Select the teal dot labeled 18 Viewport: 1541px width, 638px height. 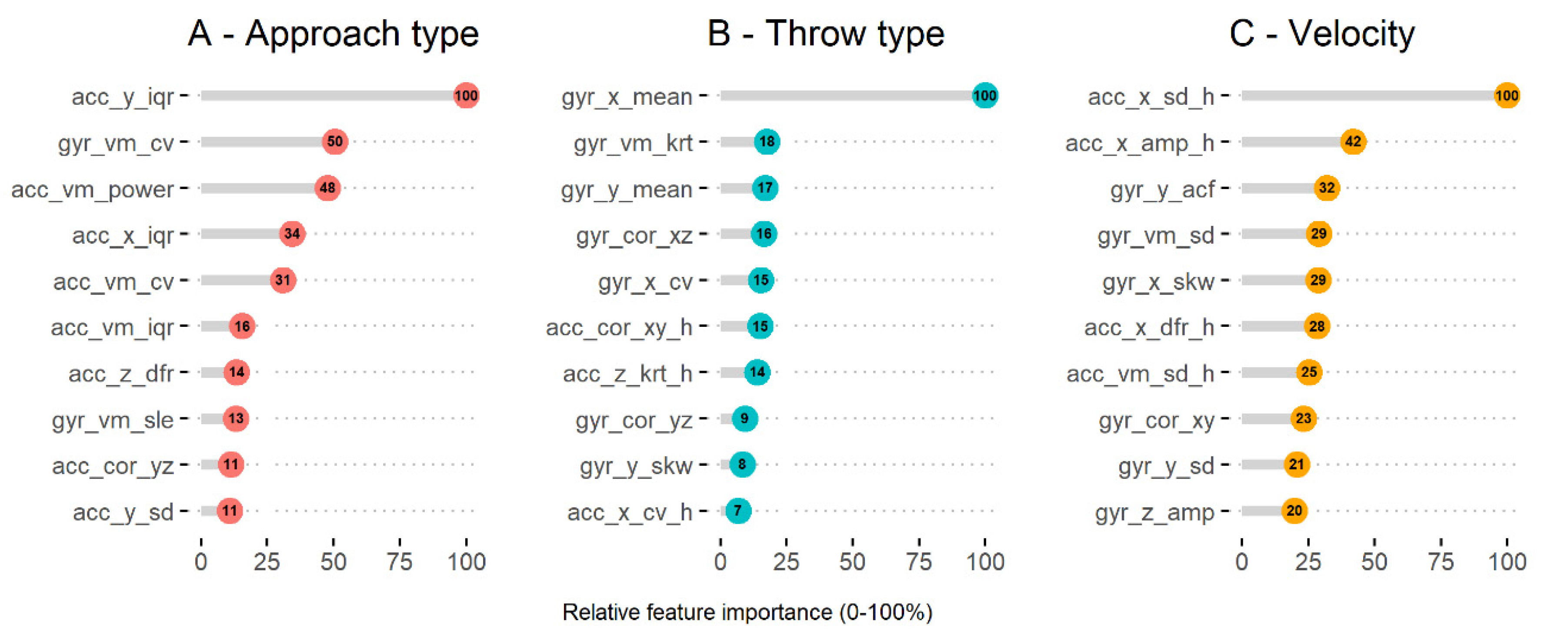(767, 142)
